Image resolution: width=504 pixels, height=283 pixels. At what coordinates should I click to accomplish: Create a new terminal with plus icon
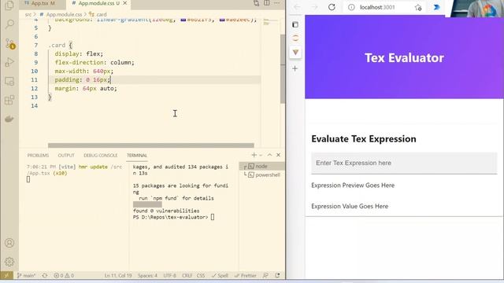click(x=254, y=156)
